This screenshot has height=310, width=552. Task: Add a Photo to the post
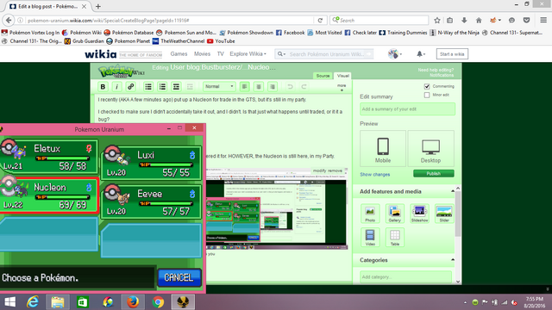370,214
